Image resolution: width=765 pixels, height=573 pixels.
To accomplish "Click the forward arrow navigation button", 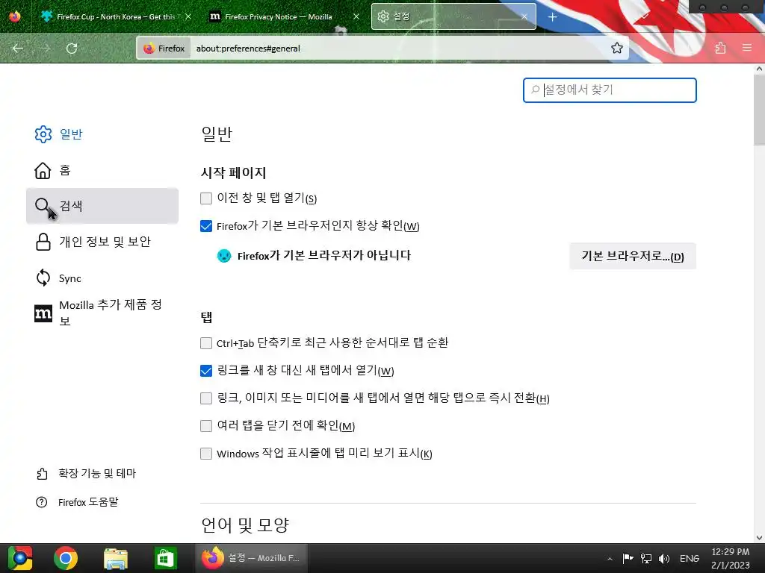I will [x=45, y=48].
